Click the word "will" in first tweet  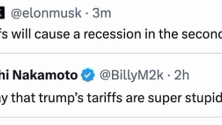21,34
